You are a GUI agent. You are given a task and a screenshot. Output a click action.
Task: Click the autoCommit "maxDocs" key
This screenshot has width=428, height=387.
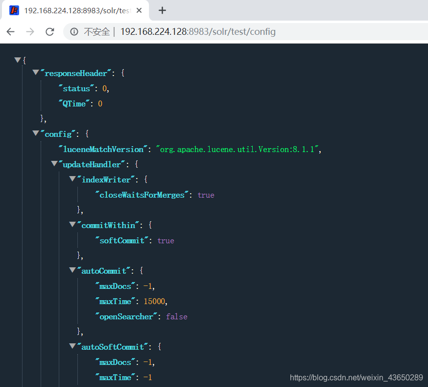click(x=115, y=286)
